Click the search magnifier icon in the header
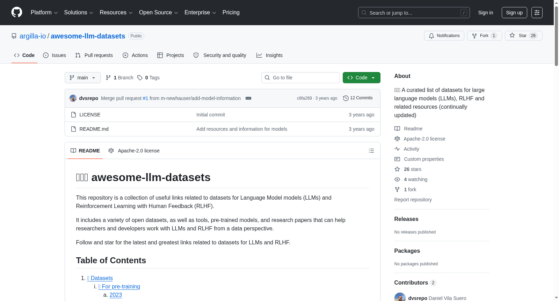 point(364,13)
